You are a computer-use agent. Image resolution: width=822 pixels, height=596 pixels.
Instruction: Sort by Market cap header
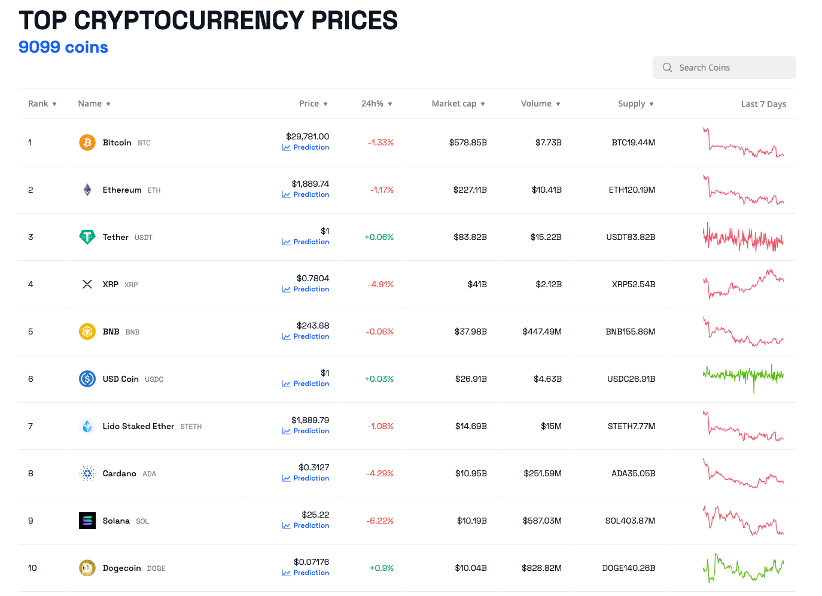point(458,104)
